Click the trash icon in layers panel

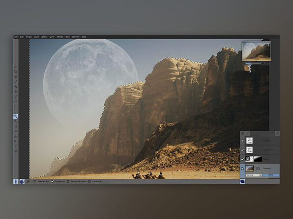pyautogui.click(x=277, y=133)
